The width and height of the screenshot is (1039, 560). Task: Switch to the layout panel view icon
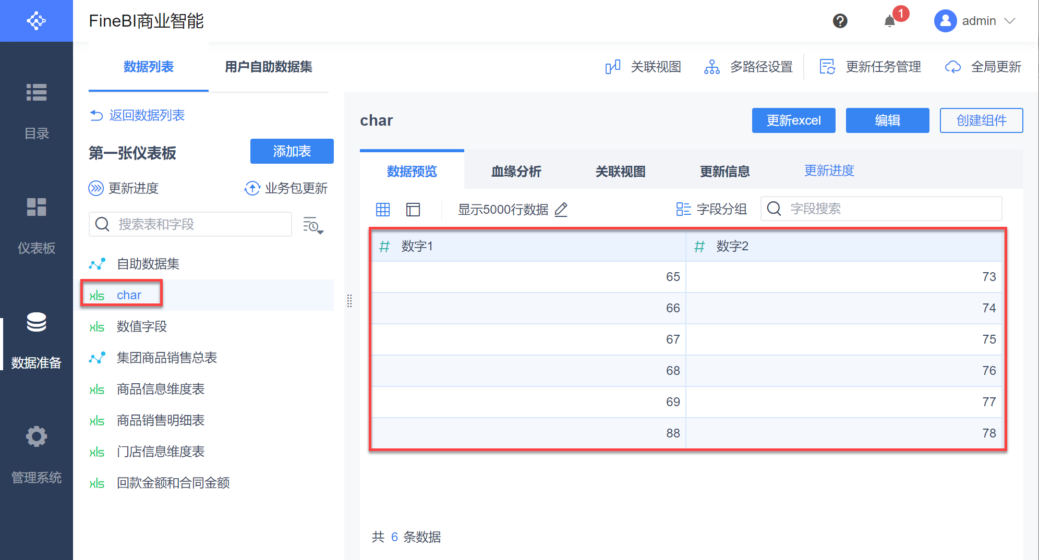(413, 210)
